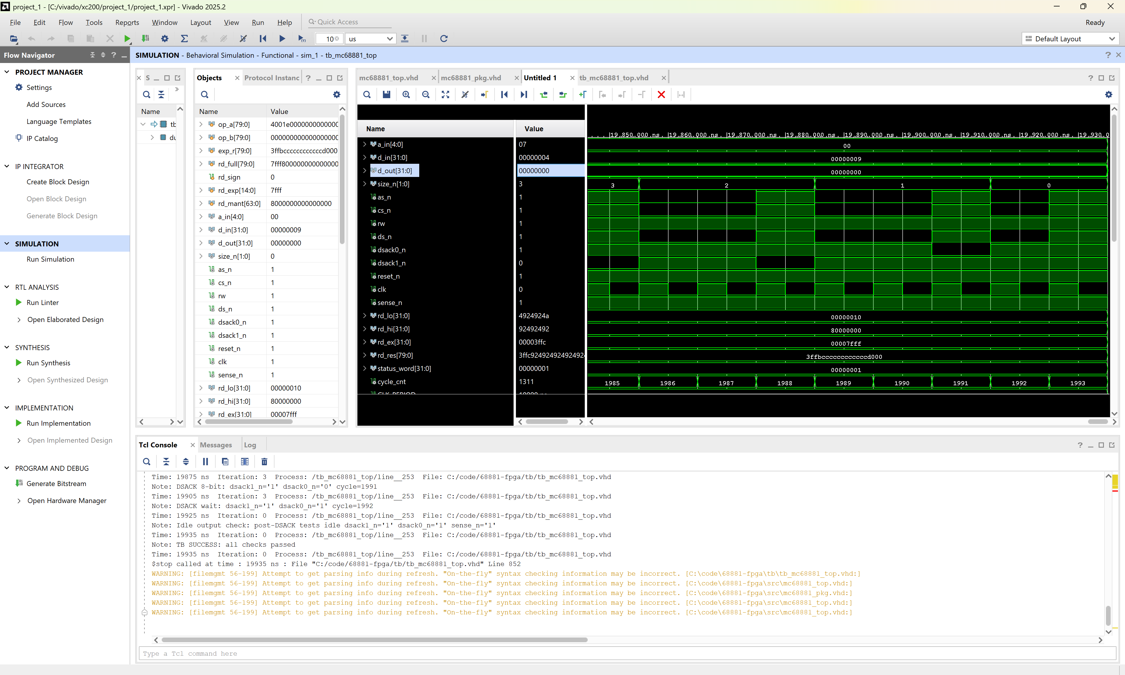This screenshot has width=1125, height=675.
Task: Save the waveform configuration
Action: point(386,95)
